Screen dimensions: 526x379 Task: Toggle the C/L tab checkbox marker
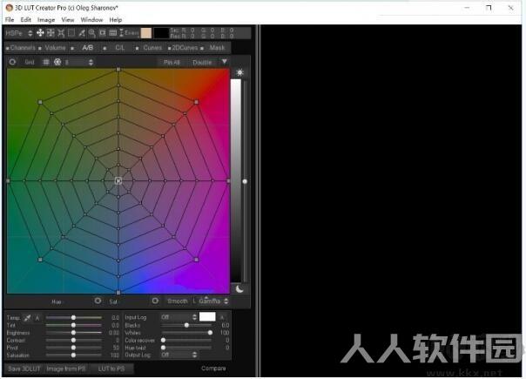pos(105,49)
